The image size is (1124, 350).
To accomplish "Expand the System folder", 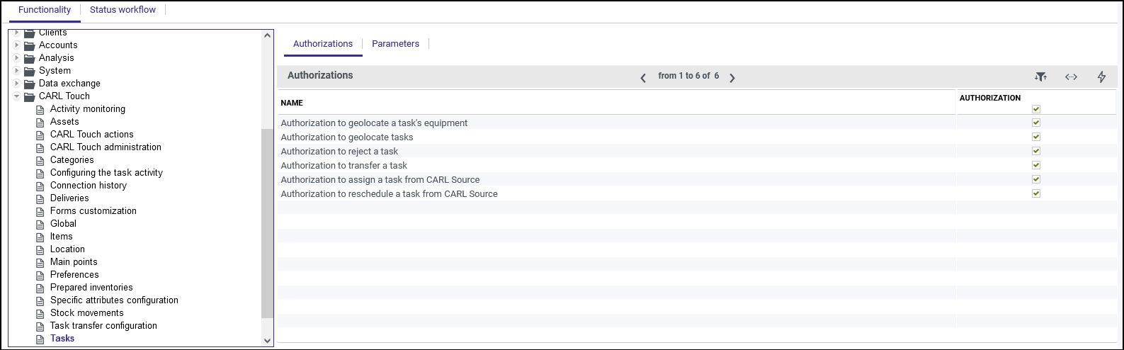I will [17, 71].
